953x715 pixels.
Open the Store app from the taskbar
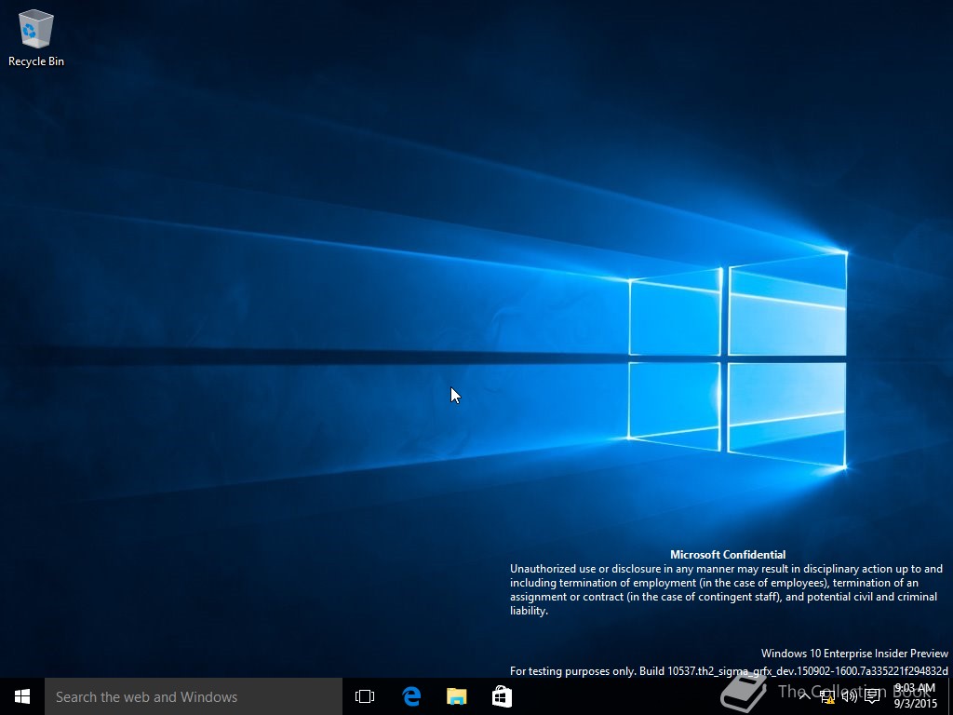(502, 696)
